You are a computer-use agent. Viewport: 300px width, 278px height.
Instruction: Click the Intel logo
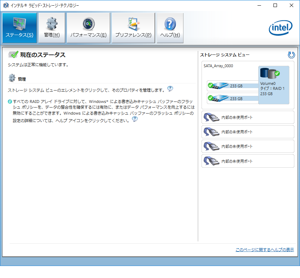pos(281,28)
